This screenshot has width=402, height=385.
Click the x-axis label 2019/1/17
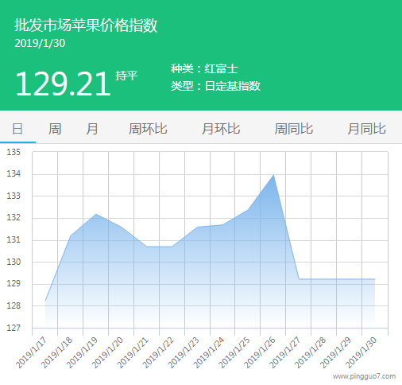(x=31, y=352)
